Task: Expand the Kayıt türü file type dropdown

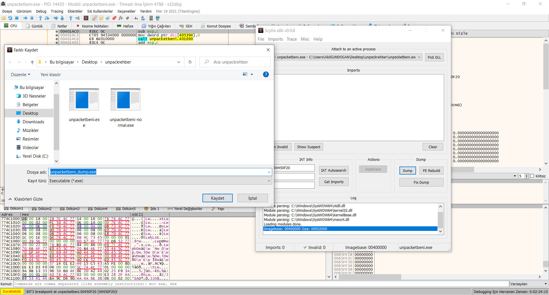Action: (269, 181)
